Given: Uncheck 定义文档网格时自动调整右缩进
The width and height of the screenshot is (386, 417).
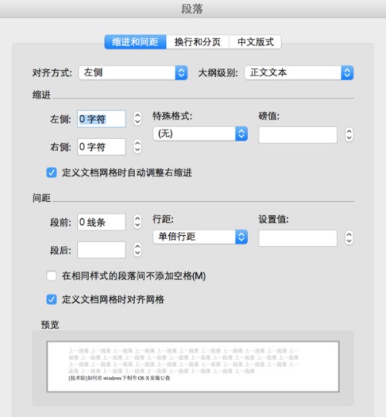Looking at the screenshot, I should pyautogui.click(x=52, y=173).
